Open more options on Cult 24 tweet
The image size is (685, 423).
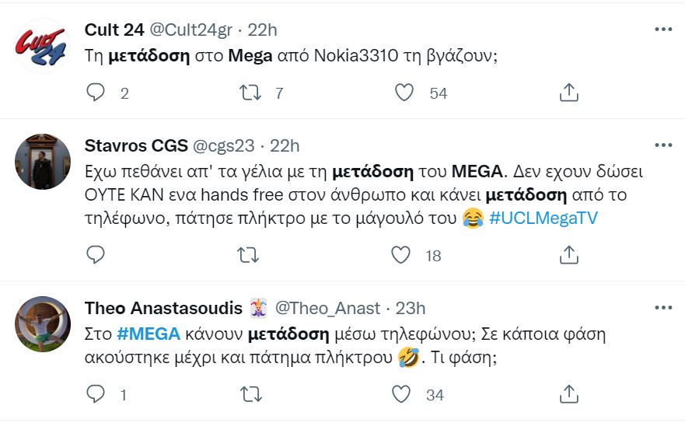(x=663, y=30)
